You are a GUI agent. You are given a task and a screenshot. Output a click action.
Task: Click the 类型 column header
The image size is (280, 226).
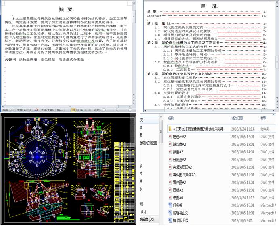coord(263,118)
